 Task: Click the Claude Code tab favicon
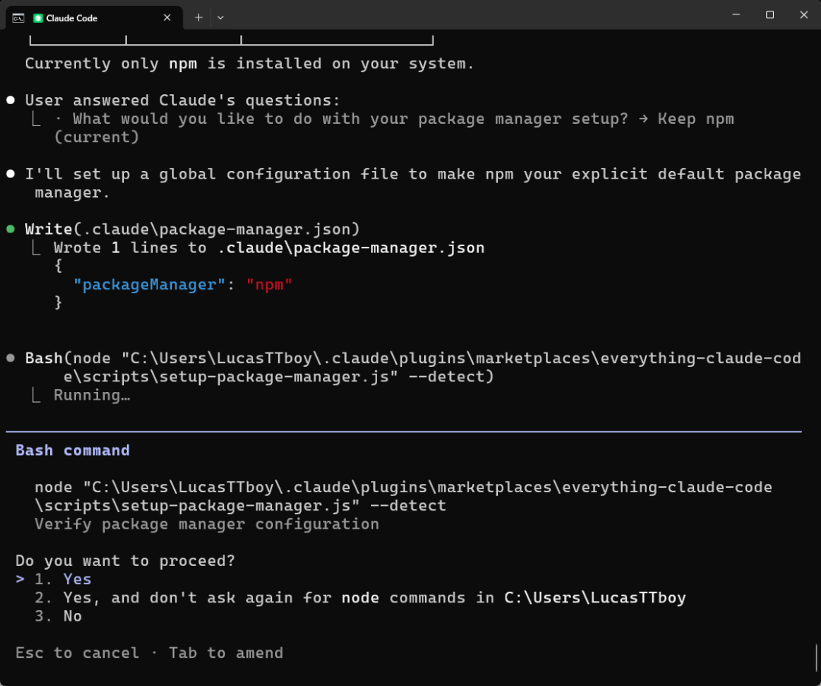click(x=38, y=18)
